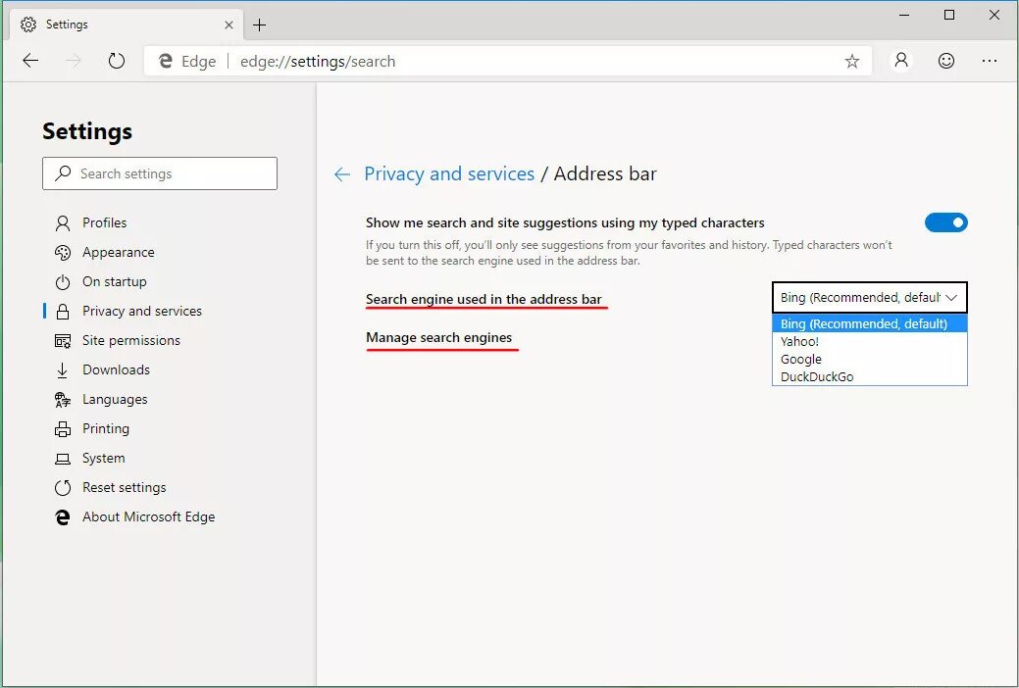This screenshot has height=688, width=1019.
Task: Open the three-dot Settings and more menu
Action: 990,61
